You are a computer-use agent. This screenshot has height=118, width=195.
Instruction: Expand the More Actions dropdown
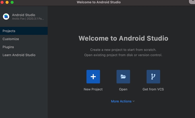tap(123, 101)
